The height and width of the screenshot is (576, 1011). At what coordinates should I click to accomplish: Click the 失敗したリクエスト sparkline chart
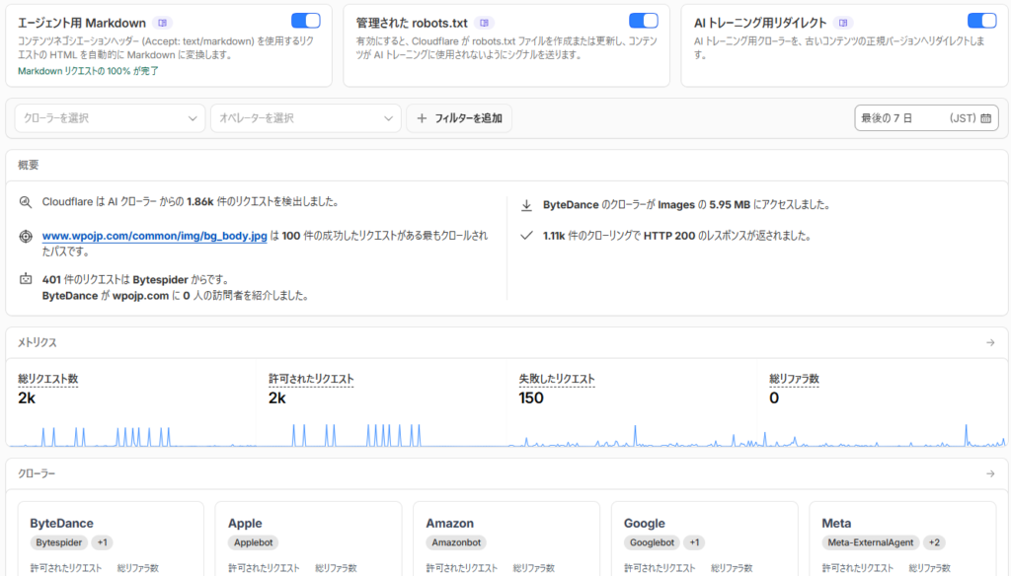point(632,434)
